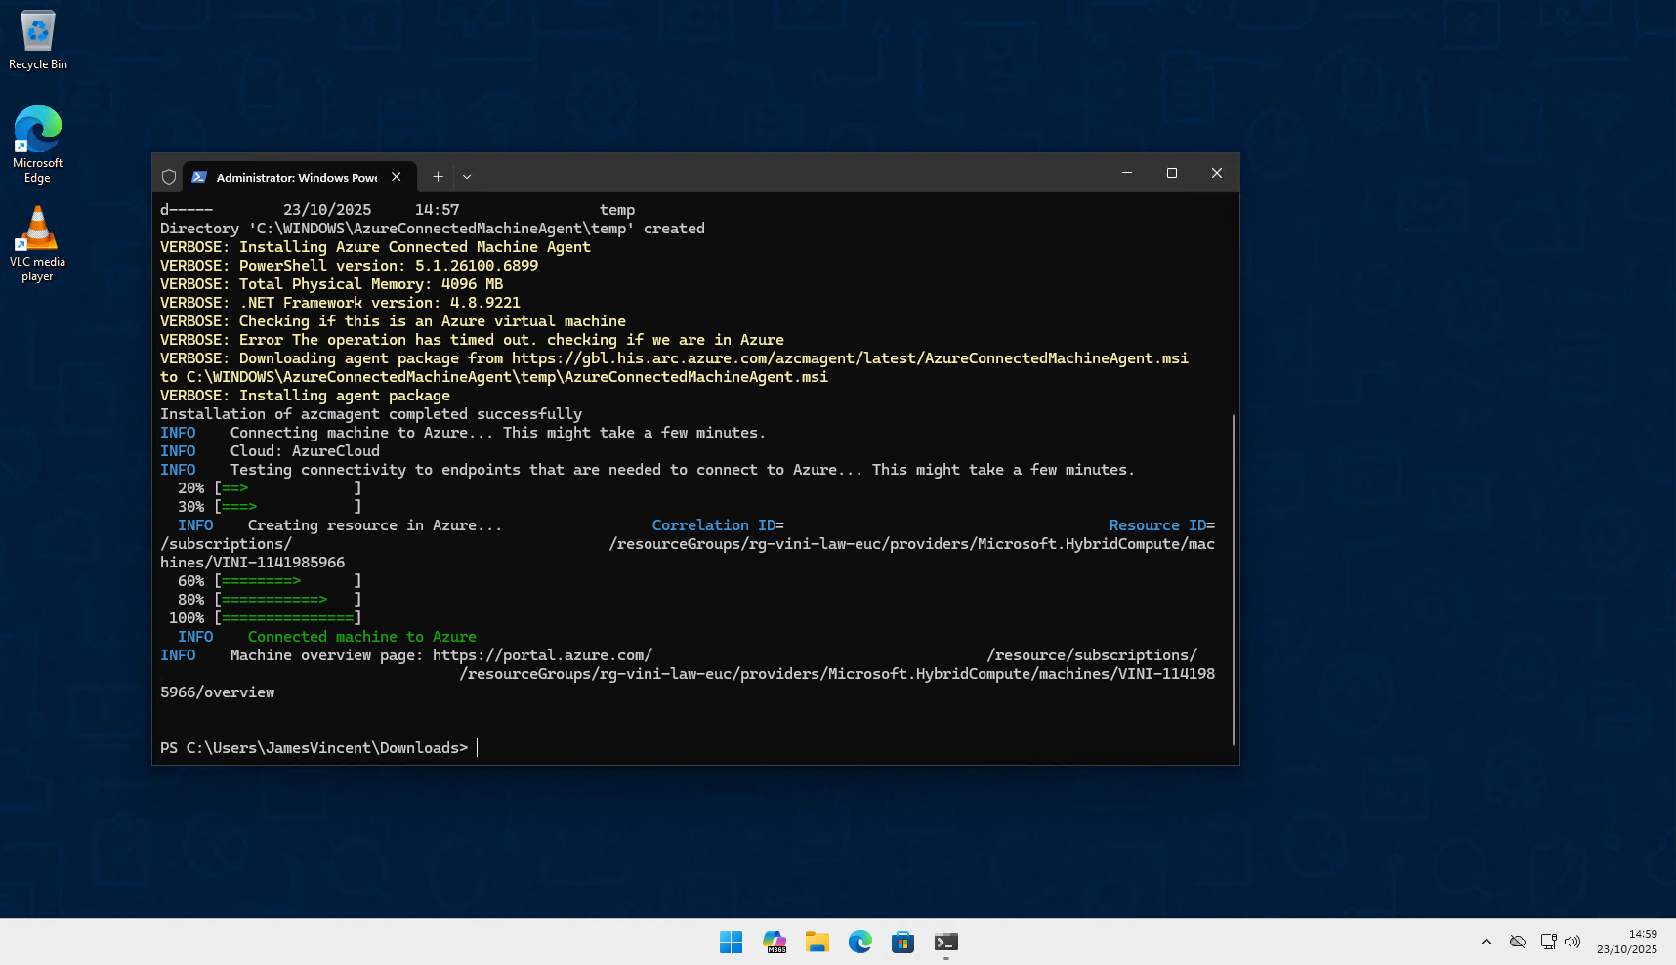1676x965 pixels.
Task: Click the administrator shield icon in terminal
Action: click(169, 177)
